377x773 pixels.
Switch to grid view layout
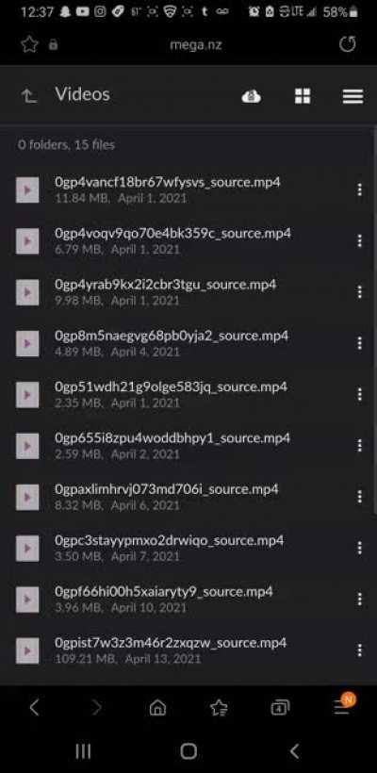[303, 96]
